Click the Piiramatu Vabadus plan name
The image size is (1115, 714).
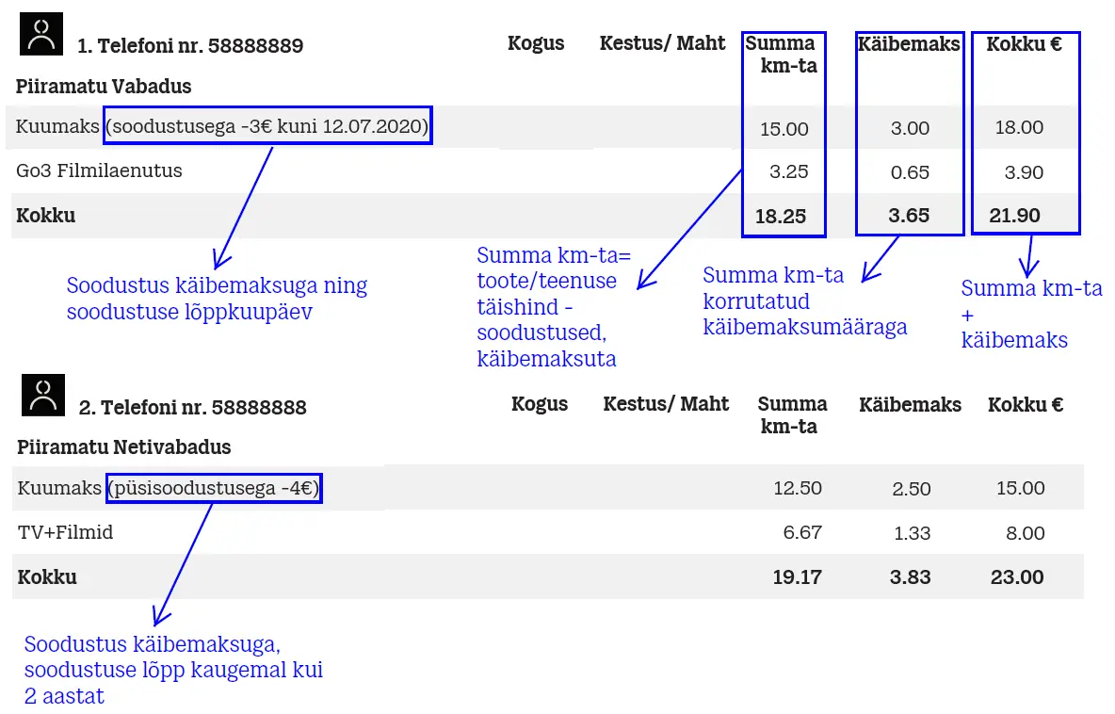pyautogui.click(x=104, y=87)
